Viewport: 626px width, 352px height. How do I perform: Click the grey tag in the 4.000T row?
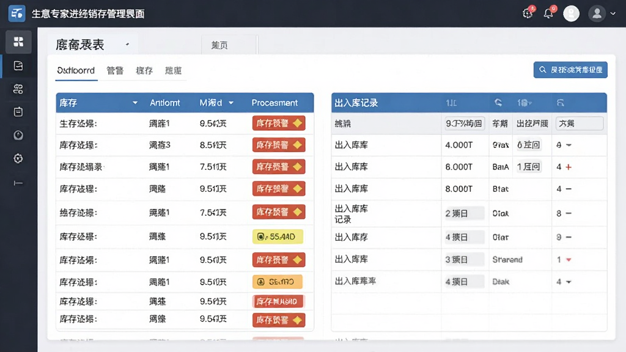click(x=529, y=145)
